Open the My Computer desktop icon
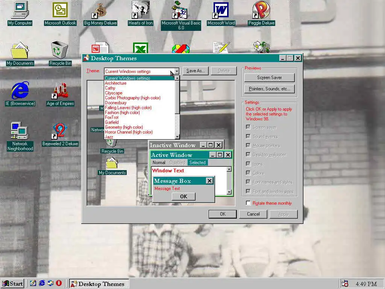Image resolution: width=385 pixels, height=289 pixels. [20, 13]
